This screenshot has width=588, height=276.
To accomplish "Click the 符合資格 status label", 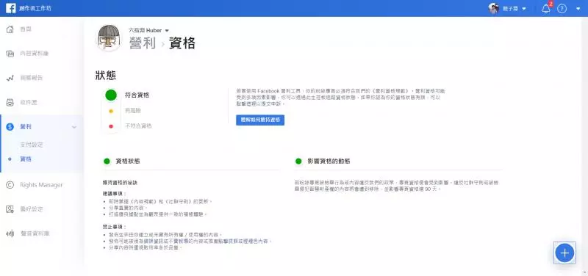I will 137,95.
